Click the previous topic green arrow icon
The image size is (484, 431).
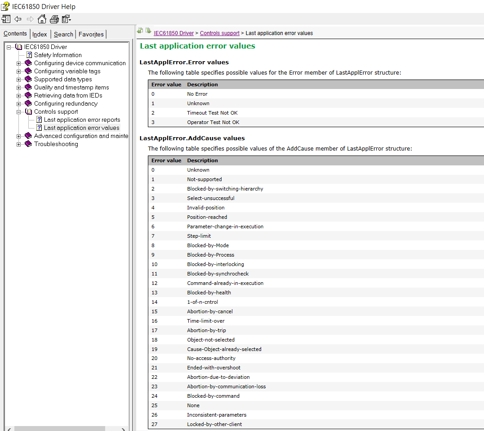click(x=140, y=31)
